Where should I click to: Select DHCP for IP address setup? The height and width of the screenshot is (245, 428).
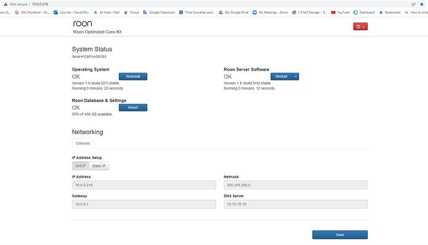pyautogui.click(x=81, y=166)
